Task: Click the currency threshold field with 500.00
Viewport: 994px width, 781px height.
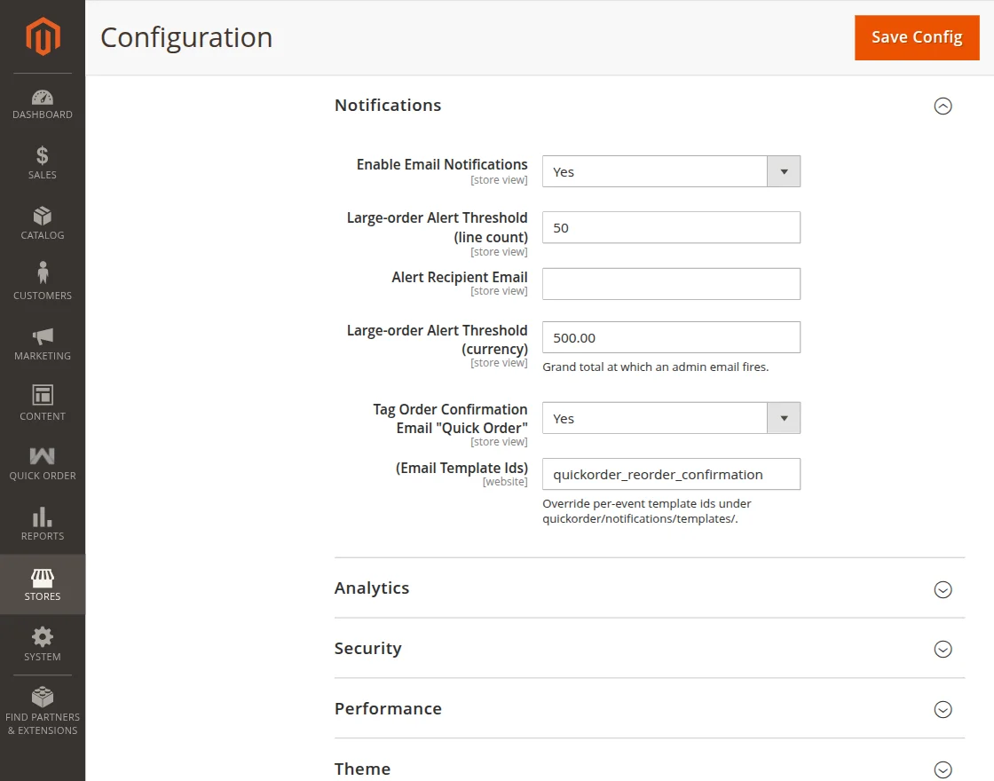Action: pyautogui.click(x=671, y=337)
